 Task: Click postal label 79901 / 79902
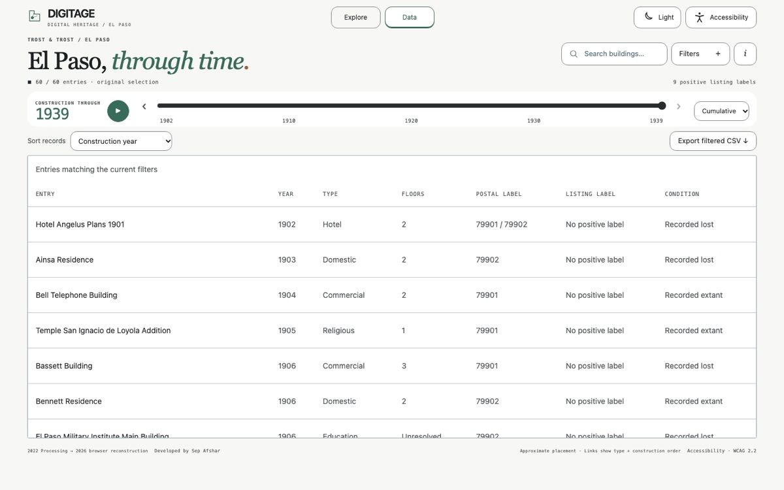(x=502, y=224)
